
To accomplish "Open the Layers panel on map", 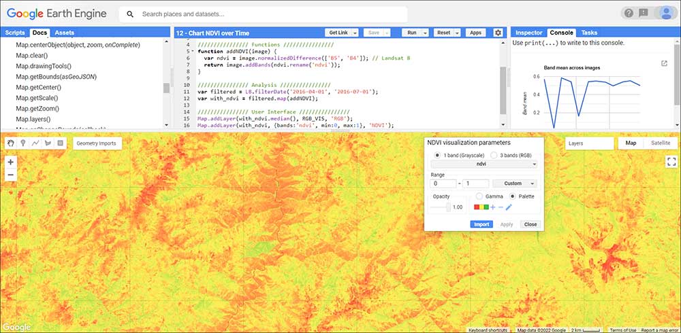I will coord(589,143).
